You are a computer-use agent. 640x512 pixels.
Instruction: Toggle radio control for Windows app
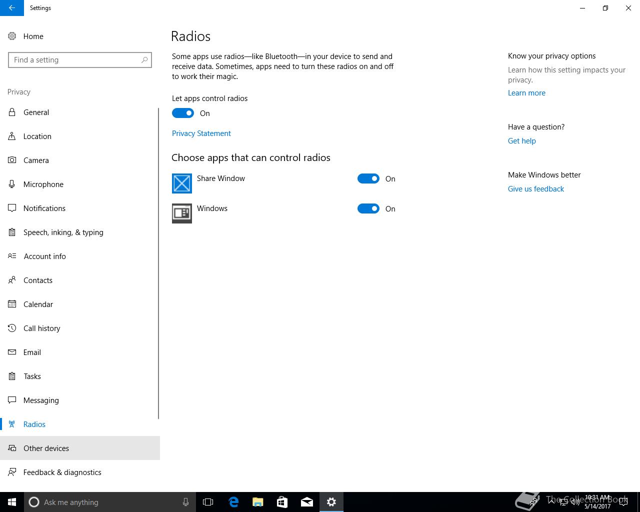(368, 208)
